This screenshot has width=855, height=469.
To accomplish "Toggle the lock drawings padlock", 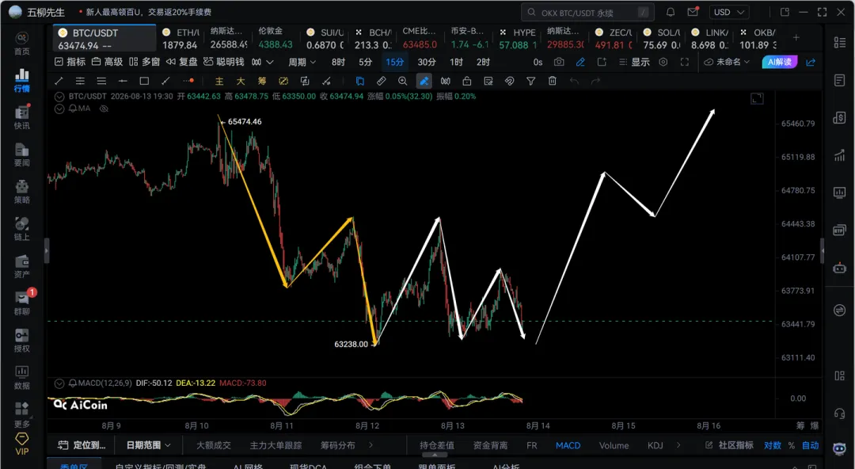I will click(467, 81).
